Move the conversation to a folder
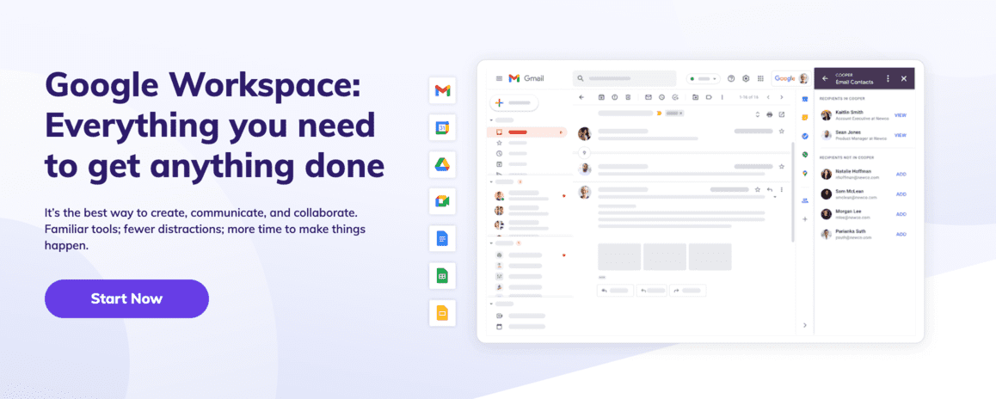996x399 pixels. tap(696, 97)
